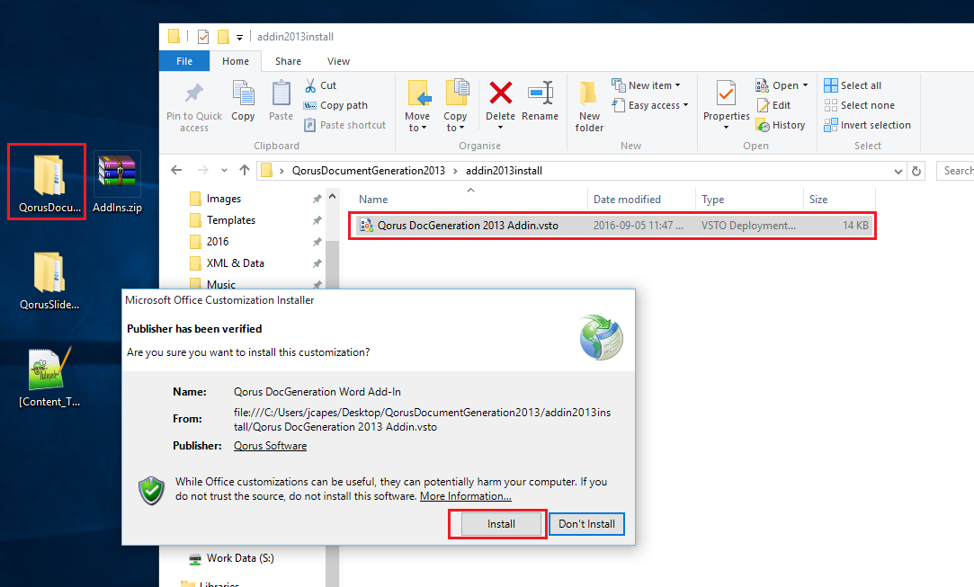
Task: Open the 2016 folder in navigation pane
Action: point(218,242)
